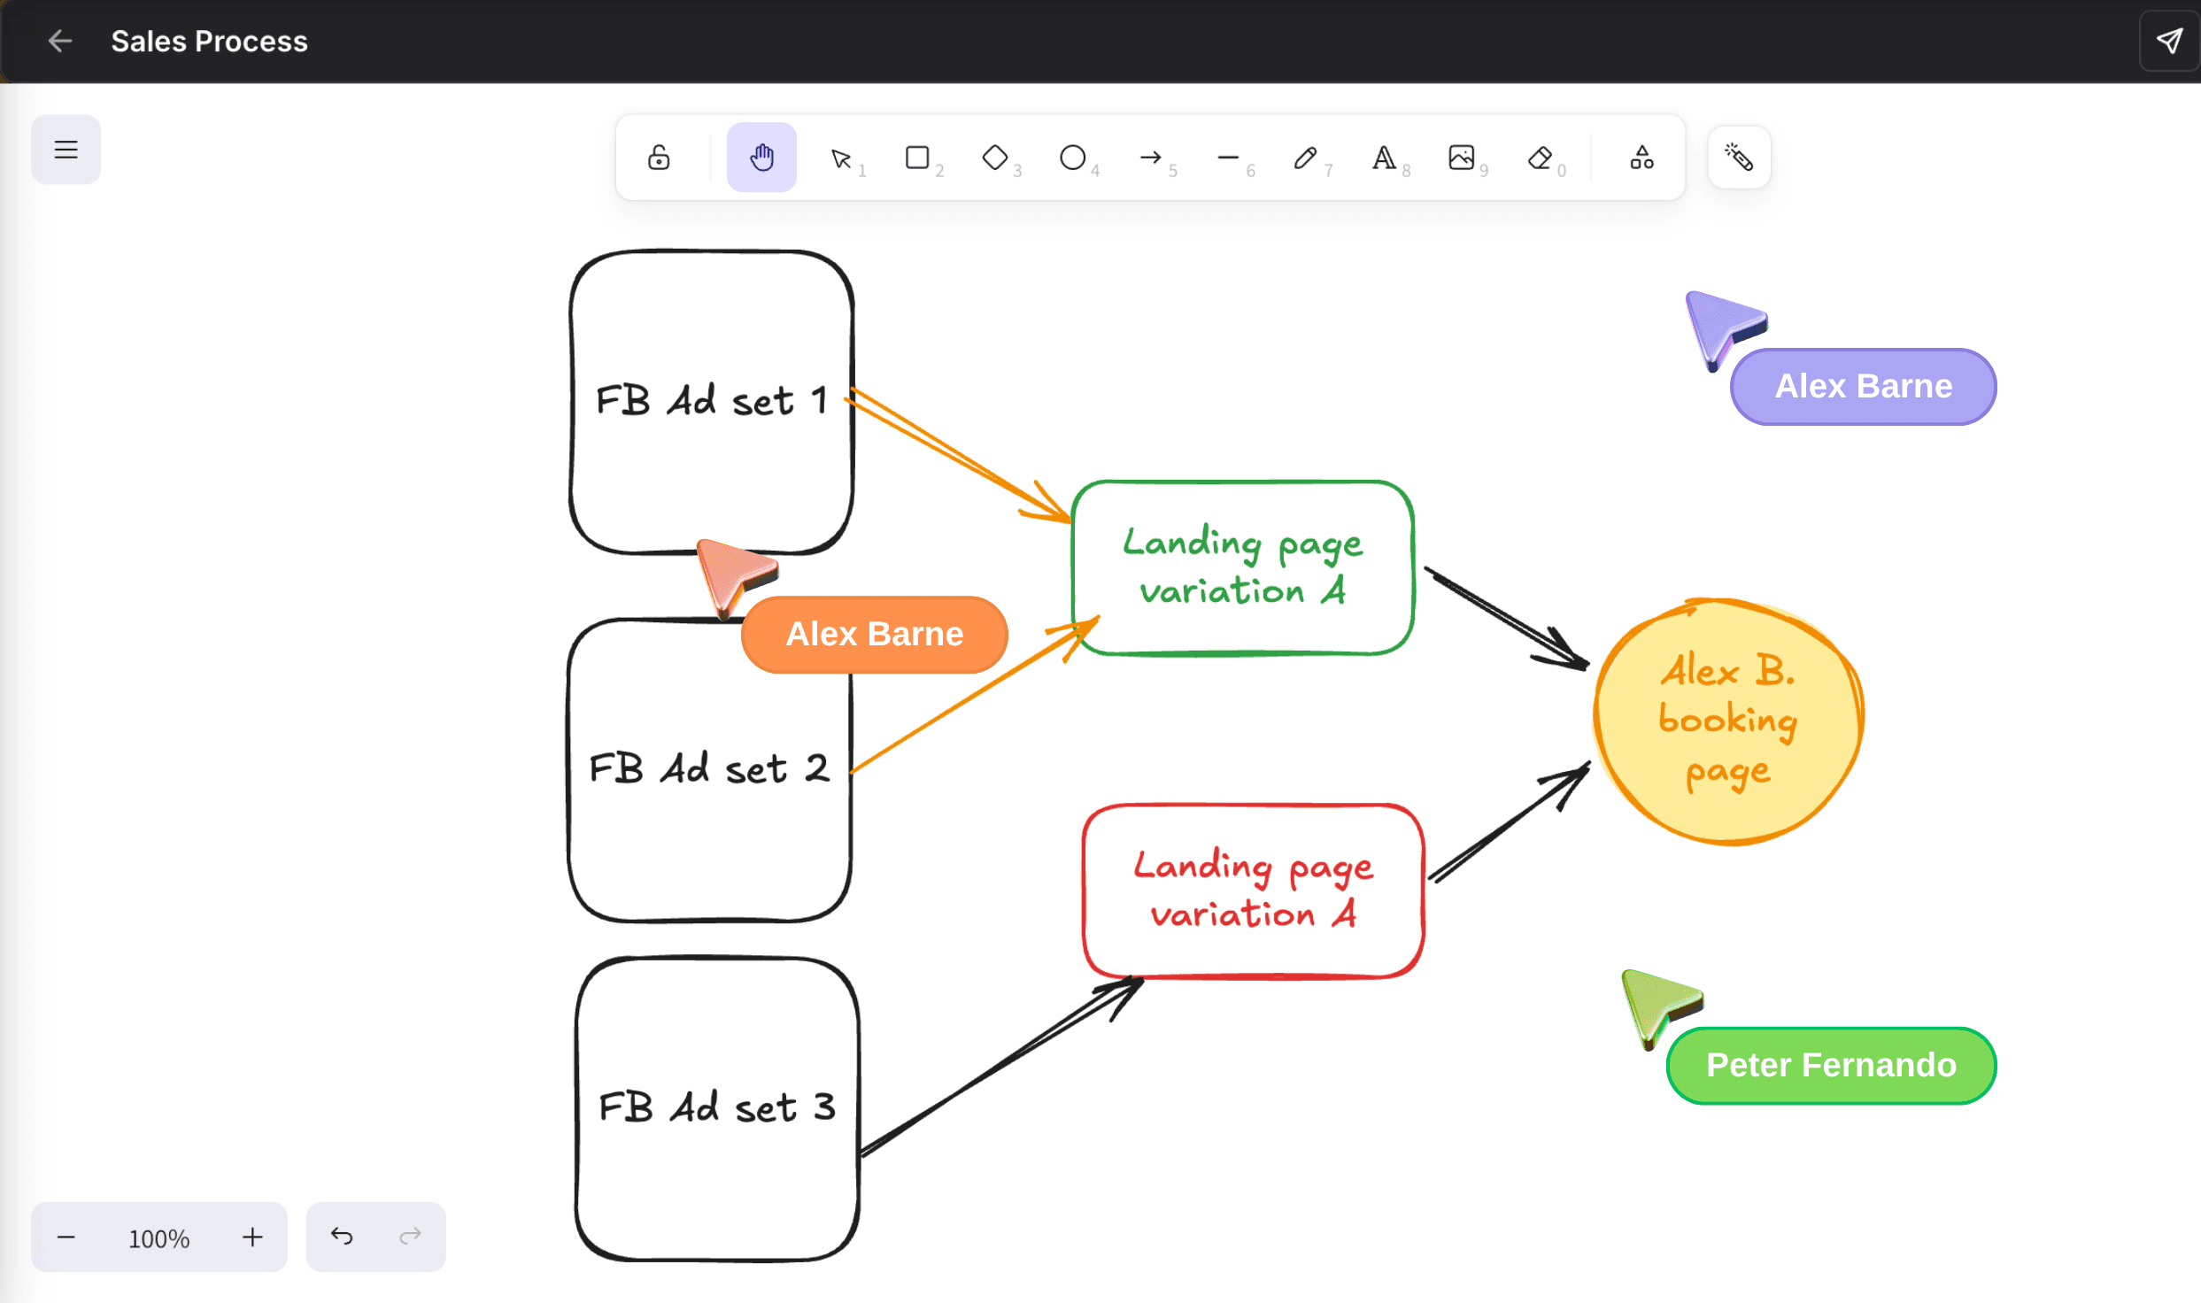Toggle the keep-tool-active lock
Screen dimensions: 2201x1303
[x=659, y=158]
